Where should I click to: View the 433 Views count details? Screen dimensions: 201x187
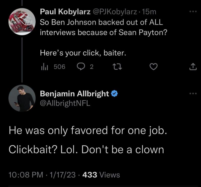(x=101, y=175)
